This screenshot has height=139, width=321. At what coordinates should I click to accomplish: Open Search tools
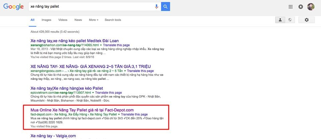coord(113,20)
